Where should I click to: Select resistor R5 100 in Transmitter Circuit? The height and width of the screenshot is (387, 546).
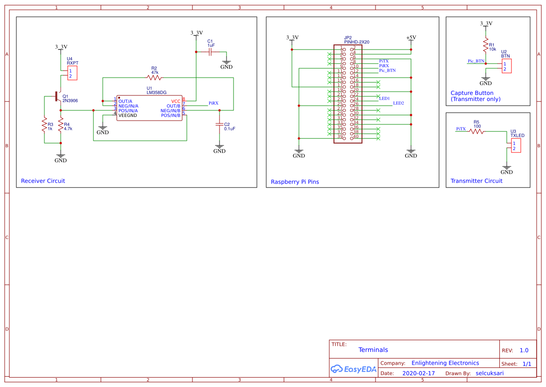tap(476, 131)
